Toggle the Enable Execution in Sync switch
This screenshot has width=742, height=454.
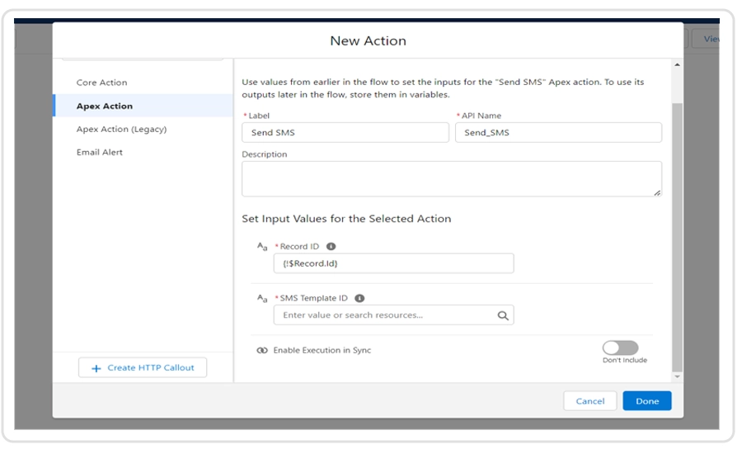pos(620,348)
